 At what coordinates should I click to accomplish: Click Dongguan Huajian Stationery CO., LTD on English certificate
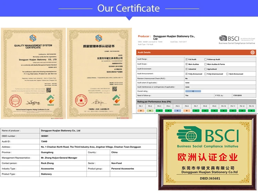click(x=38, y=60)
